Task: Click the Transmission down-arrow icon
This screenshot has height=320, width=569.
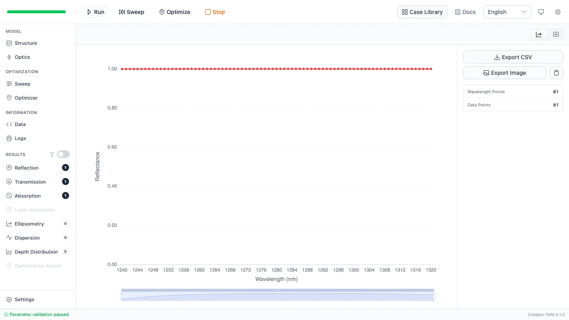Action: tap(9, 182)
